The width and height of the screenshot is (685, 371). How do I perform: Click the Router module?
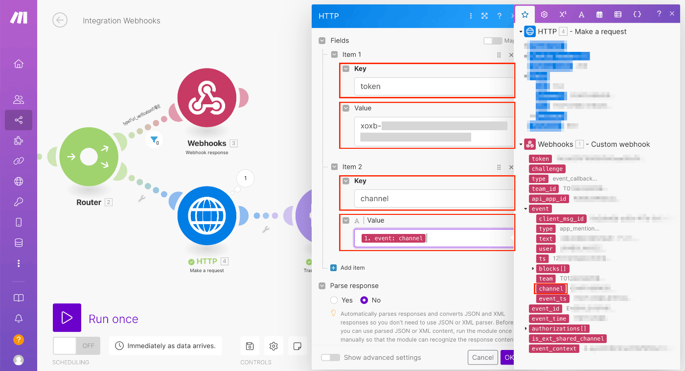(89, 157)
